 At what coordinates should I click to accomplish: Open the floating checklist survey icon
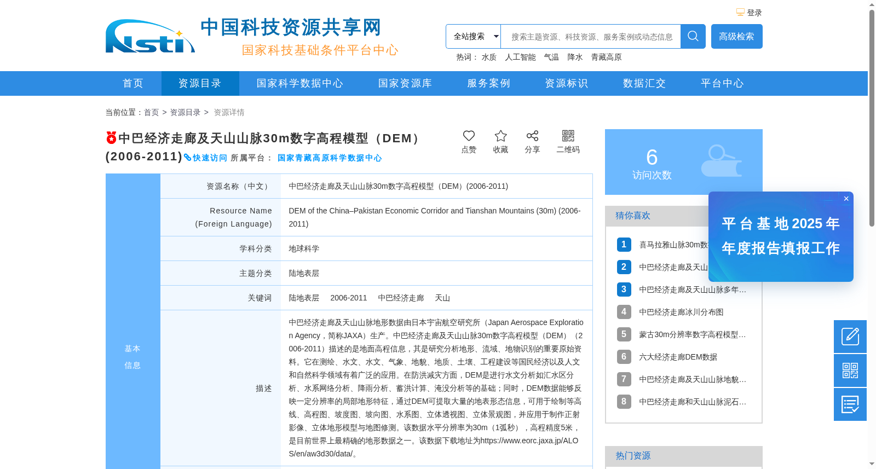tap(850, 404)
